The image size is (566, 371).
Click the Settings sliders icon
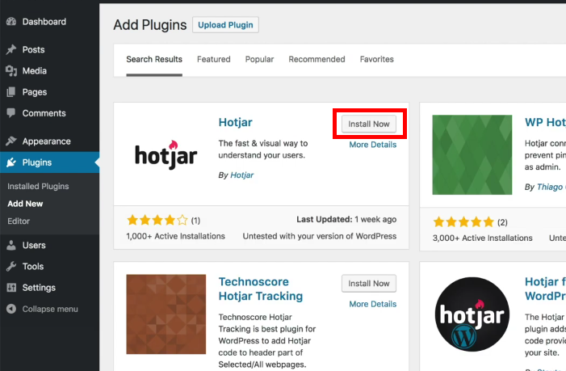(x=11, y=288)
